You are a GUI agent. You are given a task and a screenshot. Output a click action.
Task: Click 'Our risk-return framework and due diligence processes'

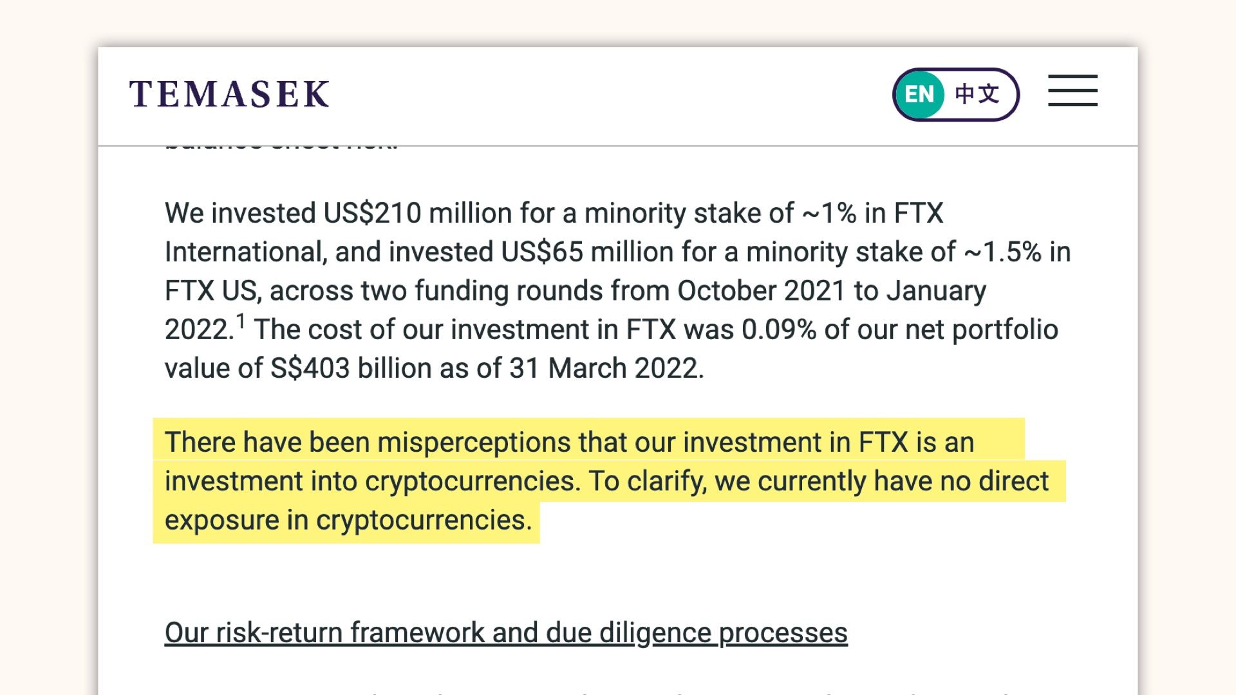click(506, 633)
